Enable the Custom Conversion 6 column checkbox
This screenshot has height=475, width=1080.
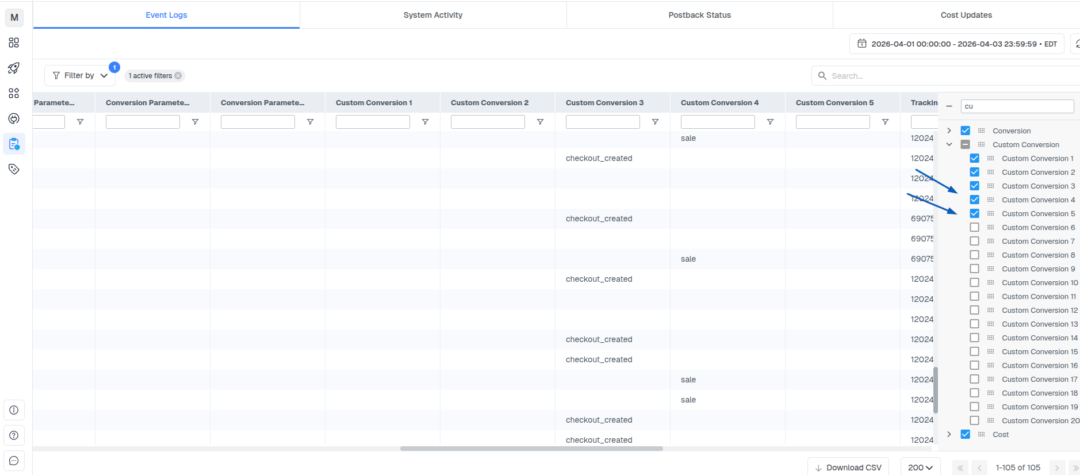coord(974,227)
